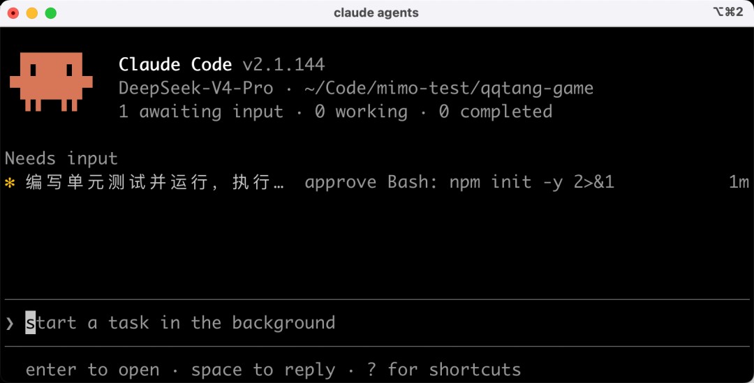Image resolution: width=754 pixels, height=383 pixels.
Task: Minimize the claude agents terminal window
Action: [31, 13]
